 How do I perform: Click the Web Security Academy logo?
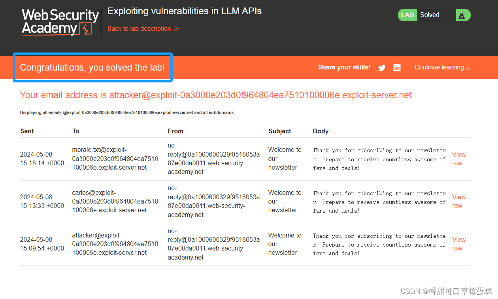pos(60,22)
